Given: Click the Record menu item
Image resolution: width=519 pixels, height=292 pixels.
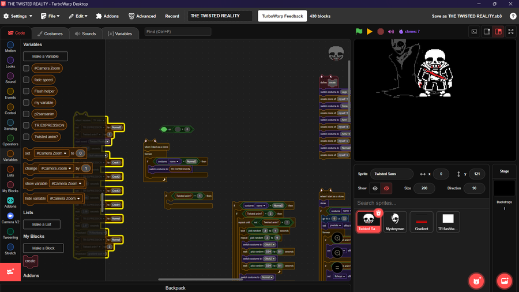Looking at the screenshot, I should point(172,16).
